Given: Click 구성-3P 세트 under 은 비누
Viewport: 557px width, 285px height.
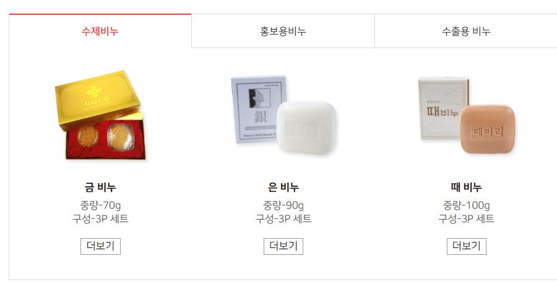Looking at the screenshot, I should click(x=283, y=218).
